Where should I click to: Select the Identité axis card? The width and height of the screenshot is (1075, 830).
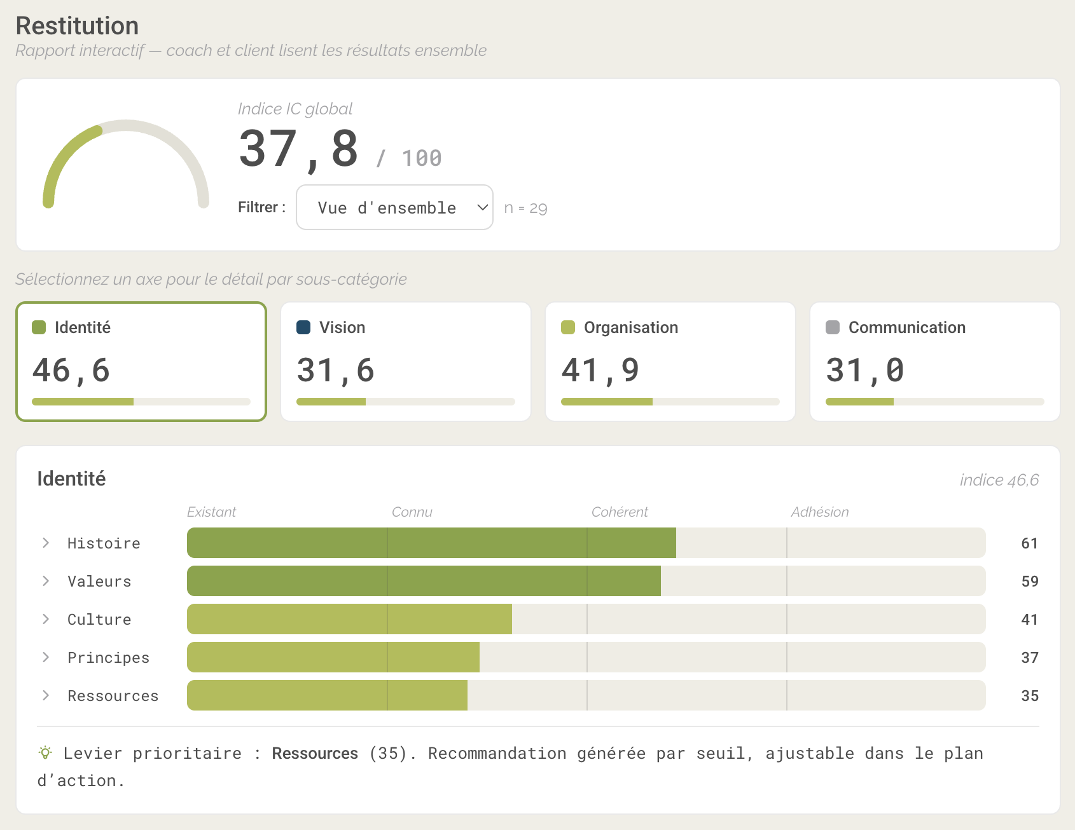141,362
